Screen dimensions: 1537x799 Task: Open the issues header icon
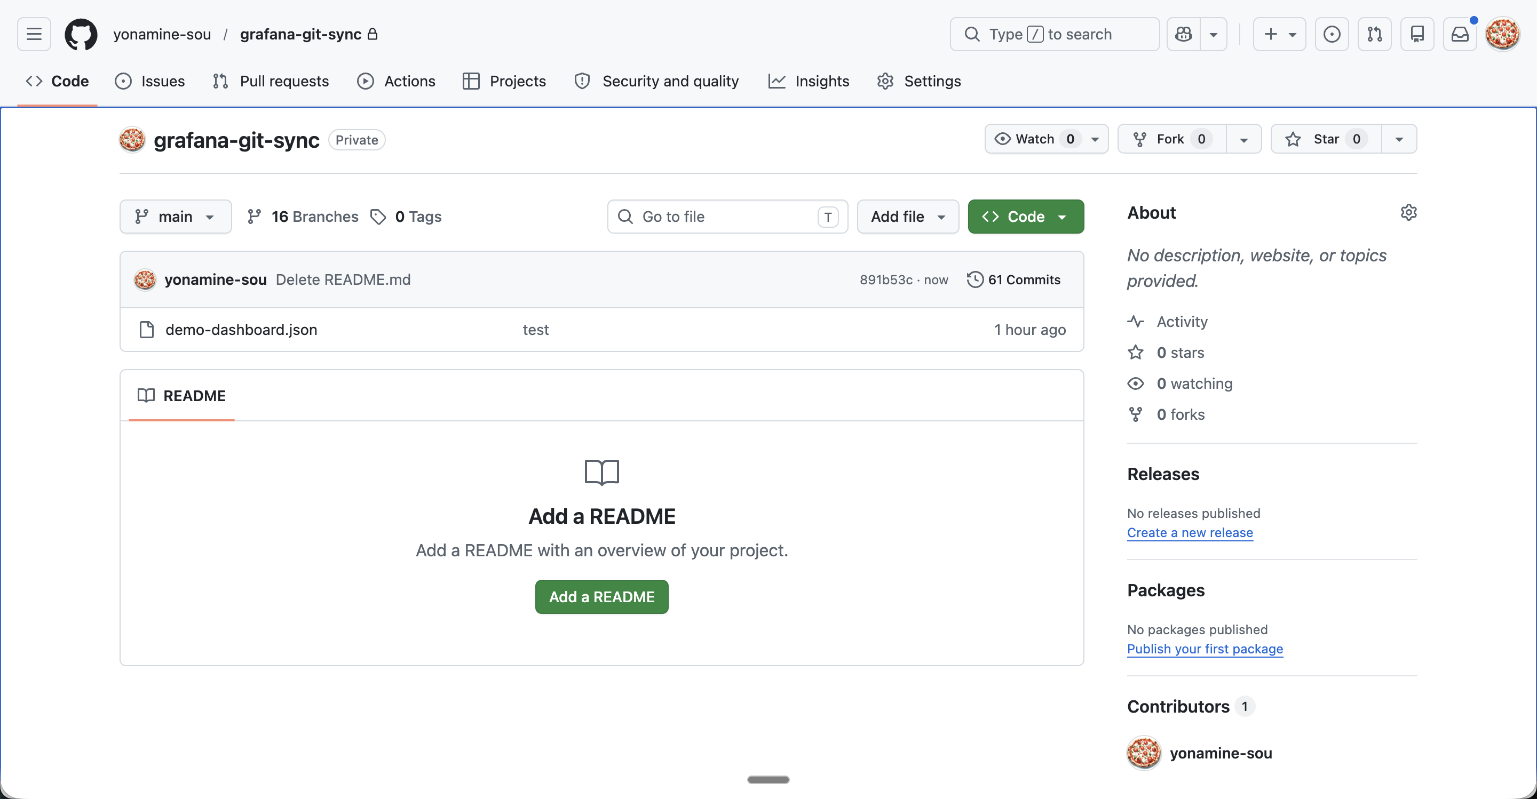[1331, 34]
